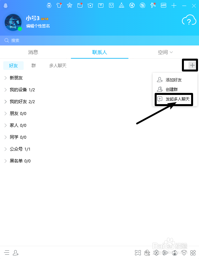Viewport: 199px width, 259px height.
Task: Open the 空间 tab
Action: coord(163,52)
